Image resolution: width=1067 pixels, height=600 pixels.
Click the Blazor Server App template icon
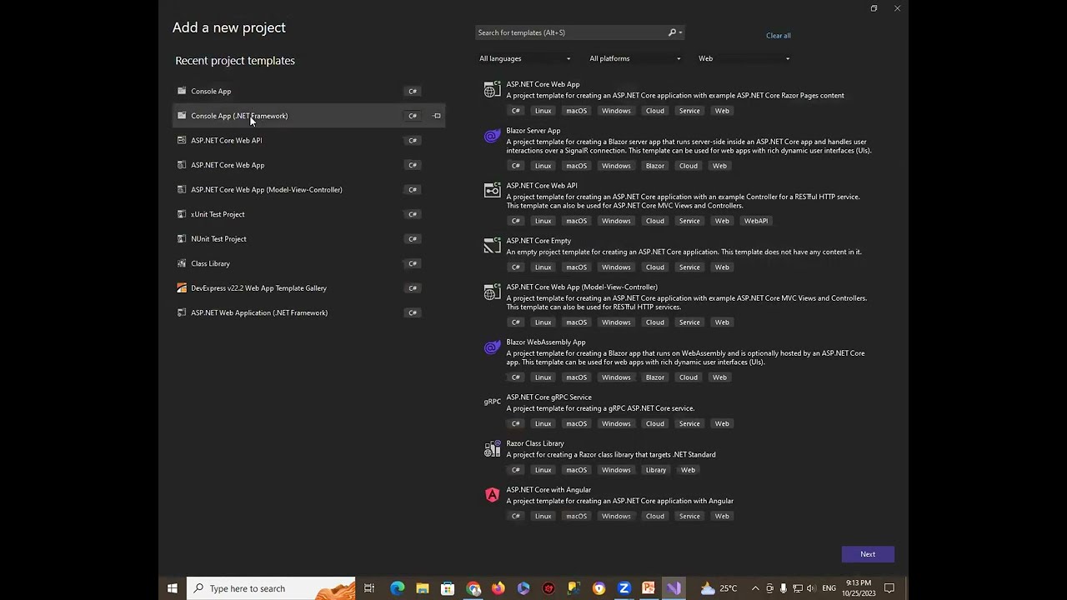(492, 135)
